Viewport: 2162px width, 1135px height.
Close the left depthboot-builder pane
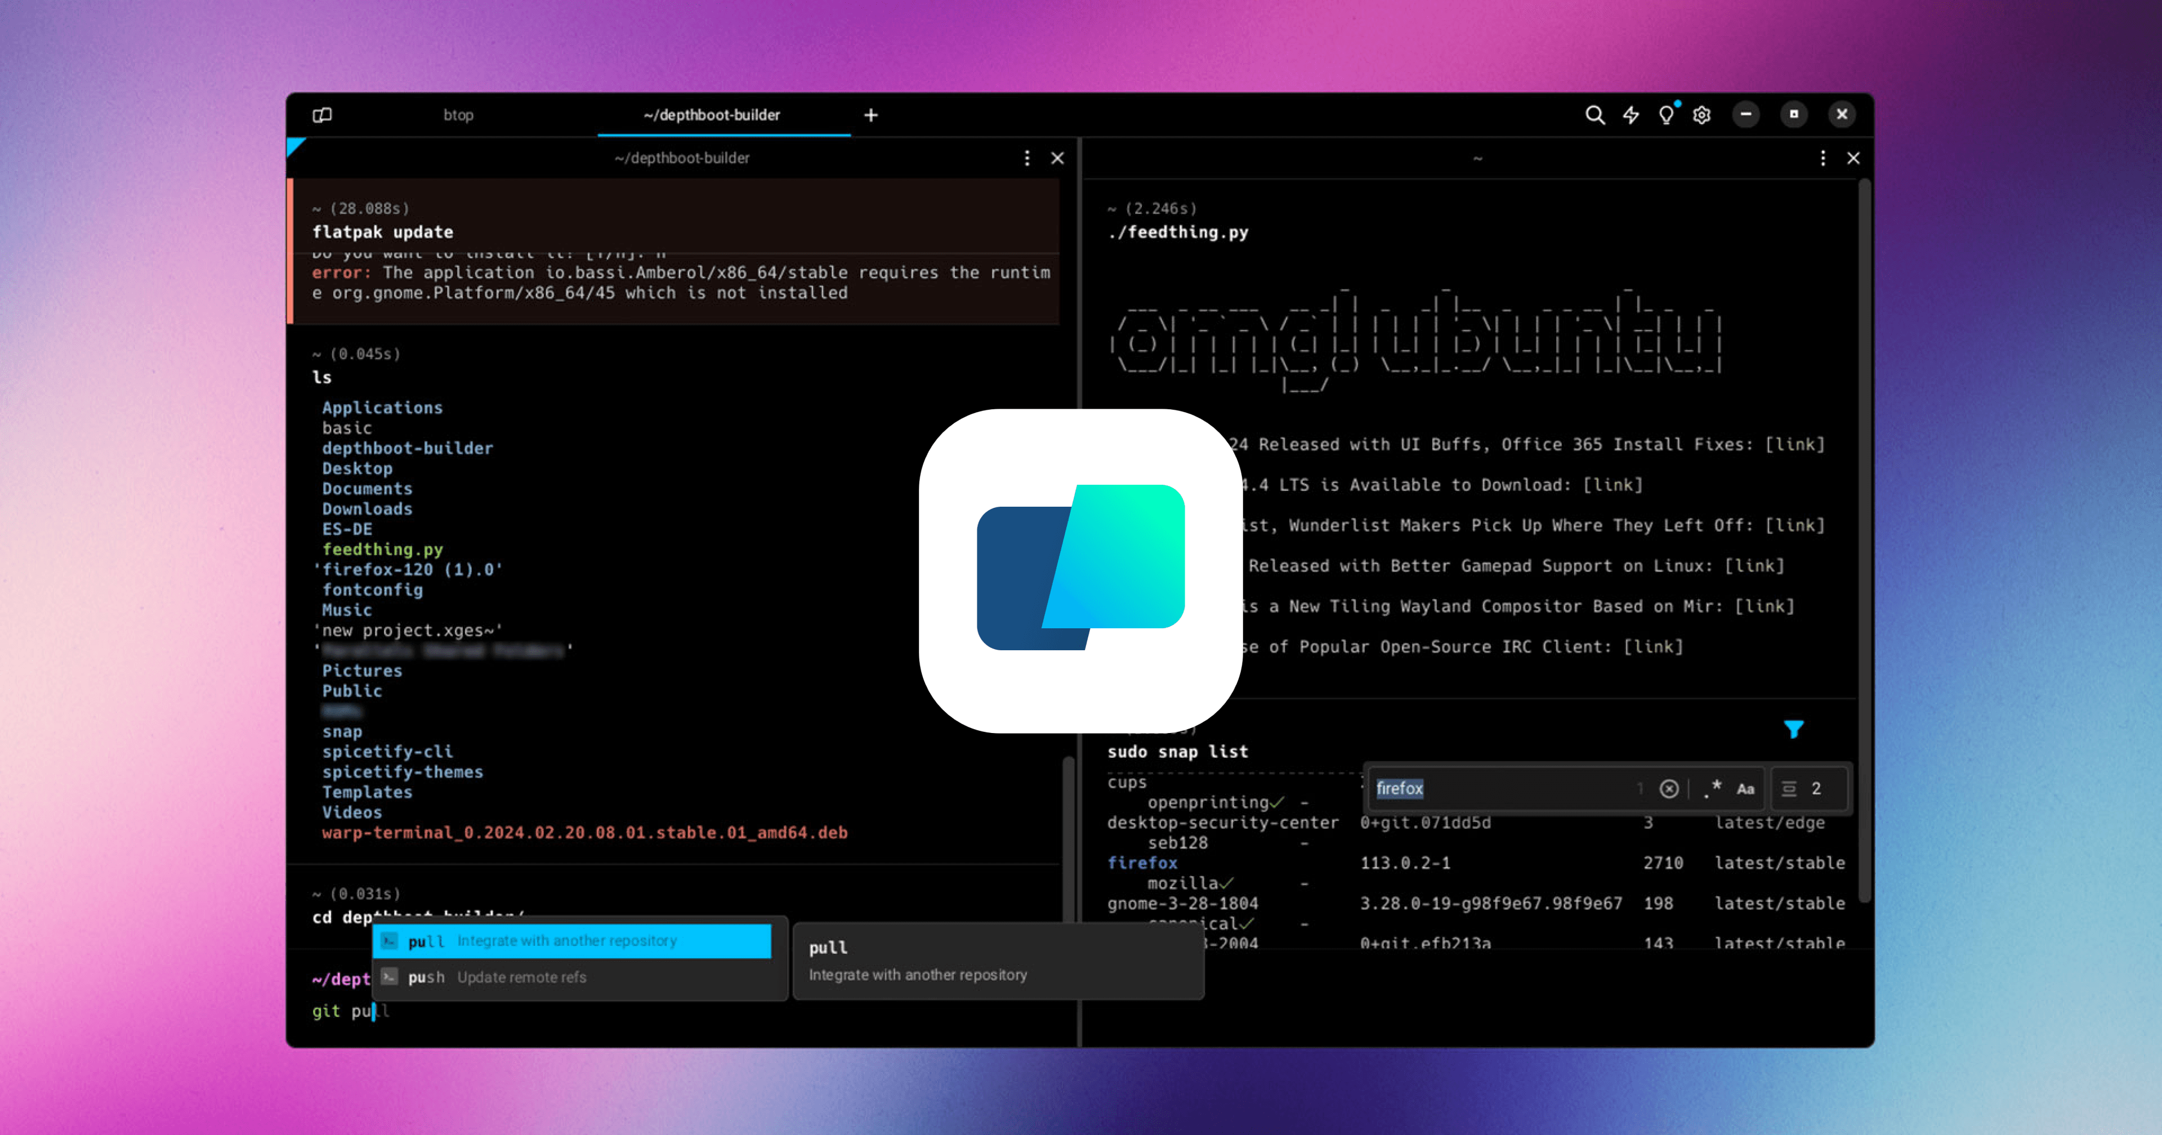coord(1057,158)
